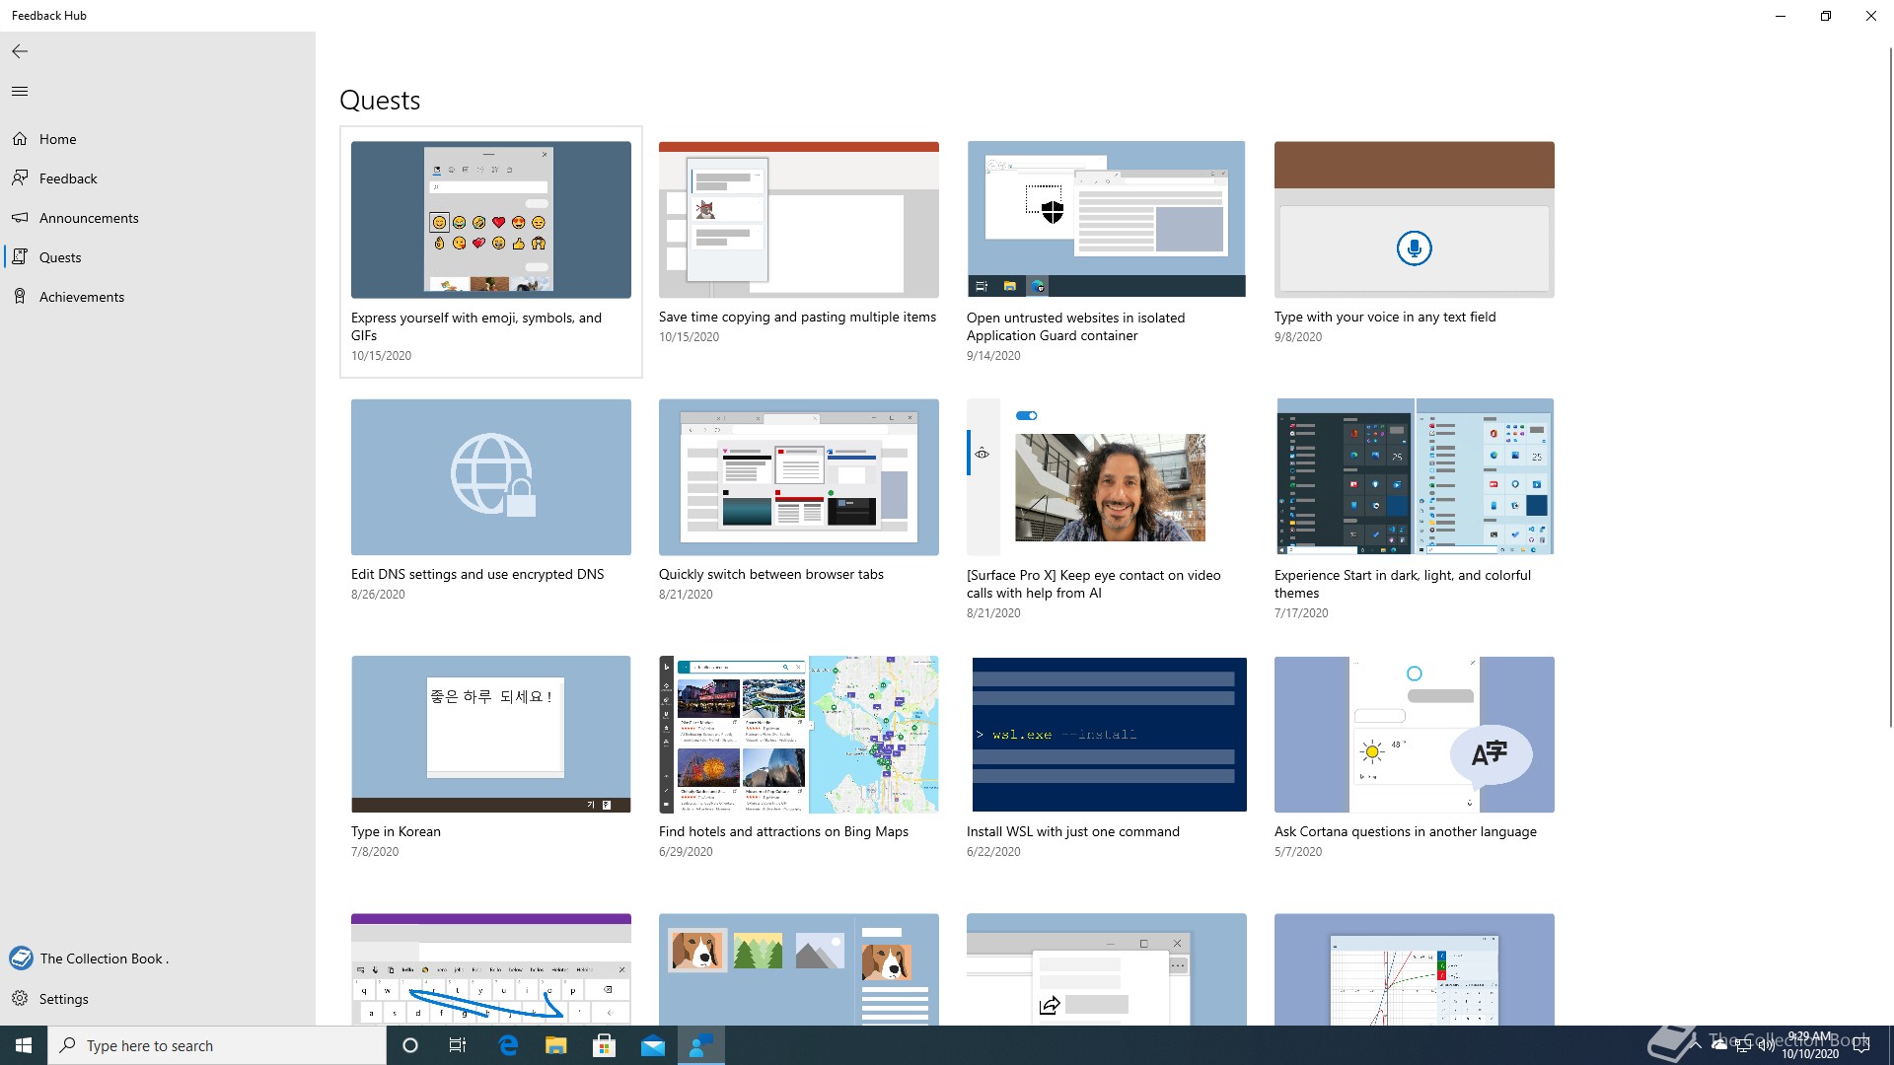Click the Settings gear icon
Screen dimensions: 1894x1065
click(x=20, y=999)
